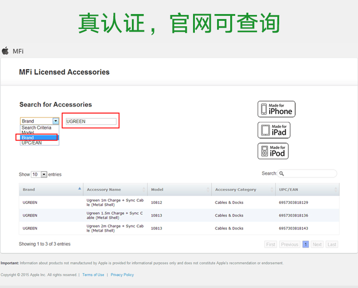
Task: Click the Made for iPod badge
Action: tap(273, 151)
